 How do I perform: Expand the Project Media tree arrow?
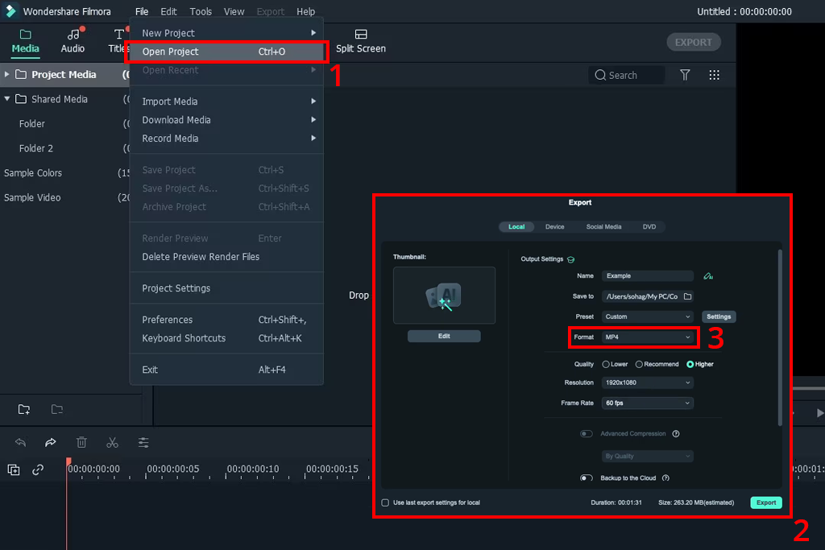[x=6, y=74]
